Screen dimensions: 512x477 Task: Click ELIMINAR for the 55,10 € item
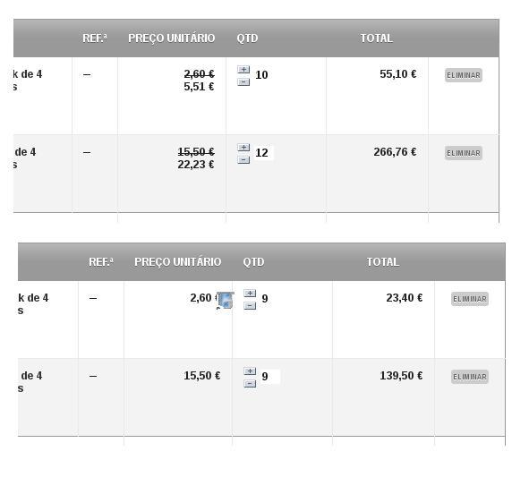(464, 75)
